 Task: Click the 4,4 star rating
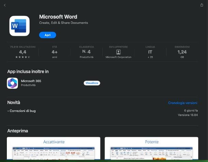pos(23,52)
